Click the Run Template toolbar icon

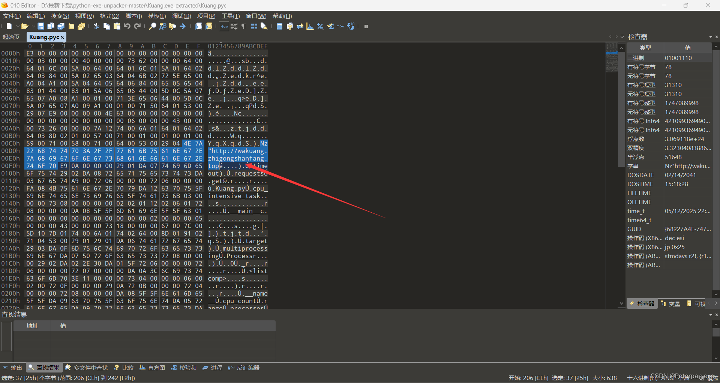pos(209,26)
